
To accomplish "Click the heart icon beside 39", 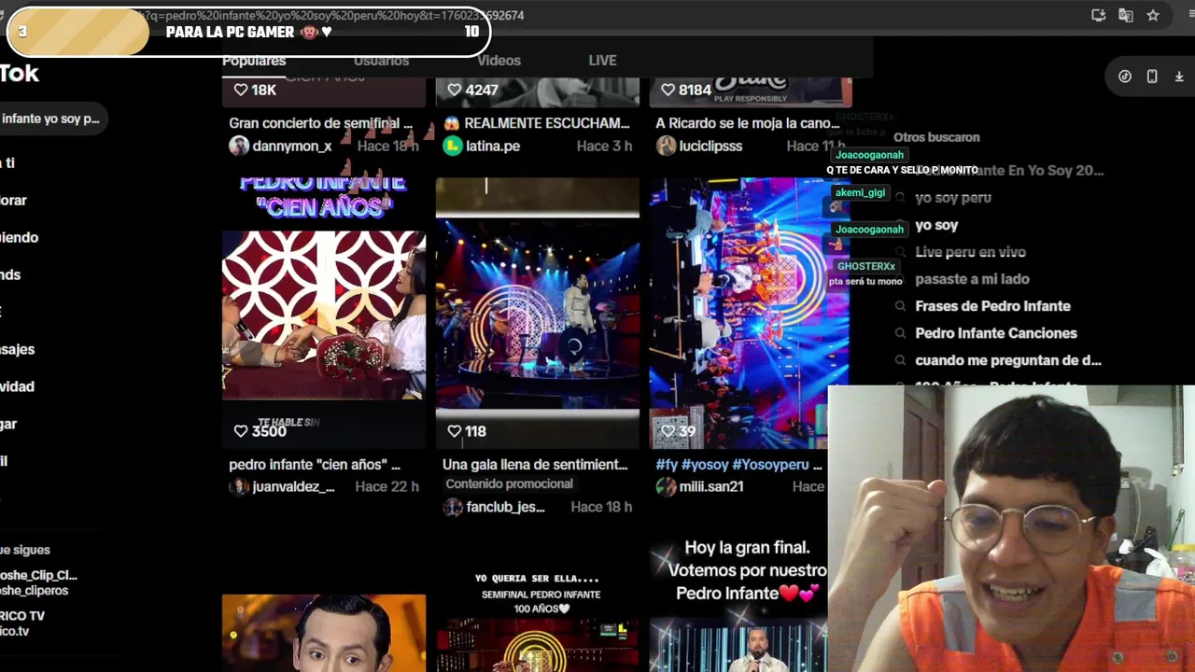I will 668,431.
